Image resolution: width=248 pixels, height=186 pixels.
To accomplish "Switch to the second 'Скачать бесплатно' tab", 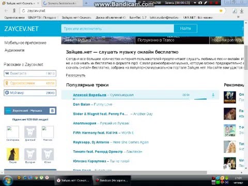I will click(x=61, y=3).
